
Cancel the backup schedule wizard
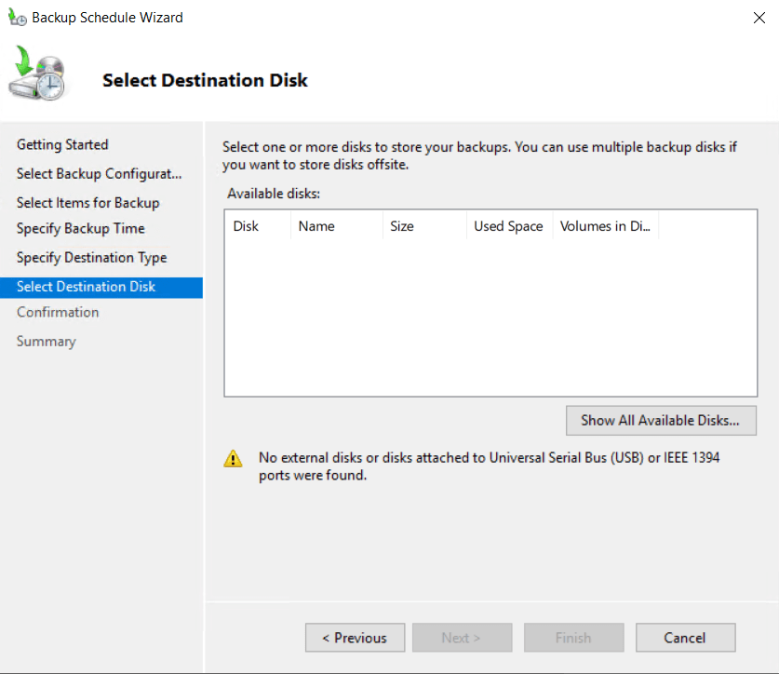(685, 638)
